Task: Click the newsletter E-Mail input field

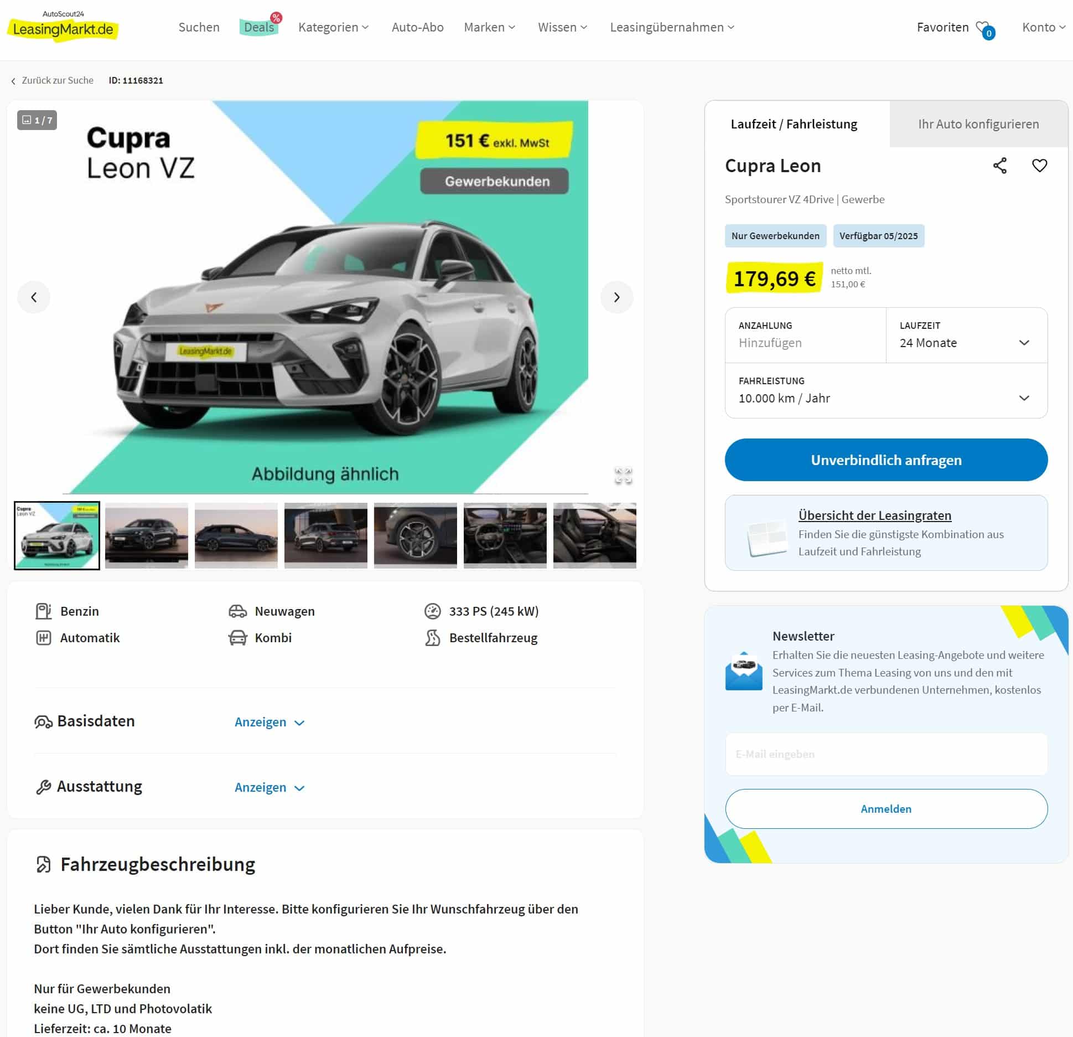Action: 886,754
